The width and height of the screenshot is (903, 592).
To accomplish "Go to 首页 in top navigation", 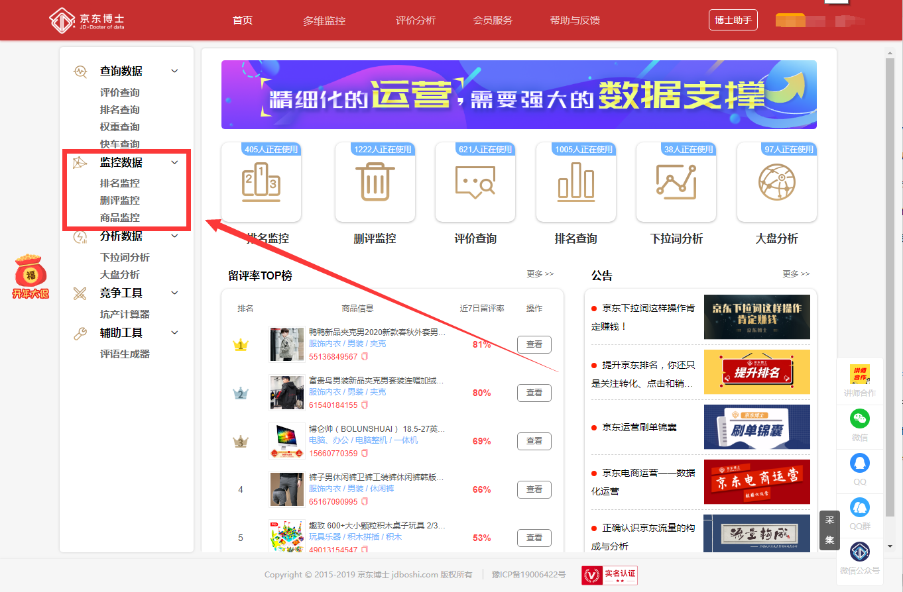I will click(243, 21).
